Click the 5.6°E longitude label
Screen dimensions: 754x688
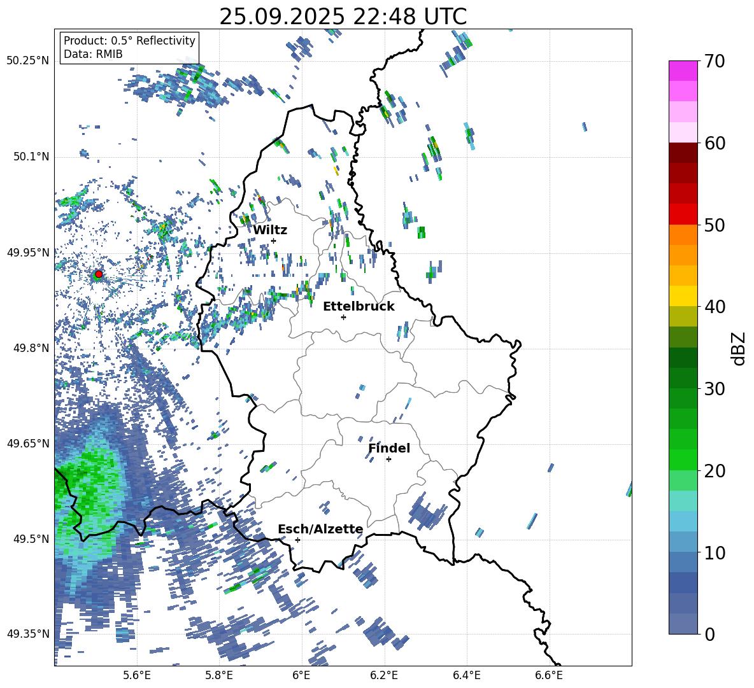click(137, 675)
